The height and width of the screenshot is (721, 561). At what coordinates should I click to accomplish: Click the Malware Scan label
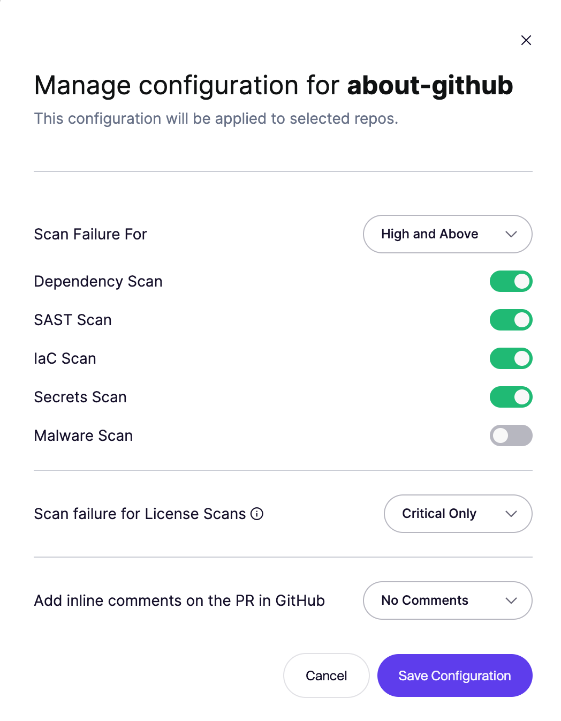[83, 435]
